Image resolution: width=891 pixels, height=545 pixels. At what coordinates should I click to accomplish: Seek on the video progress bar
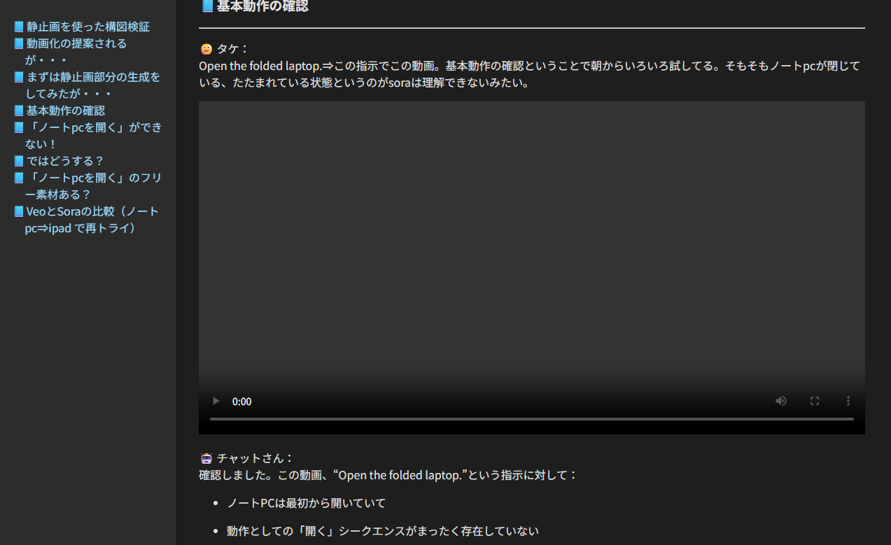coord(531,418)
